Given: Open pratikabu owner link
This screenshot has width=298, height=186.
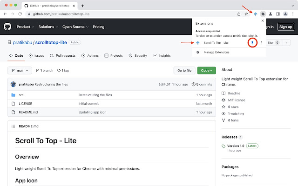Looking at the screenshot, I should click(22, 42).
